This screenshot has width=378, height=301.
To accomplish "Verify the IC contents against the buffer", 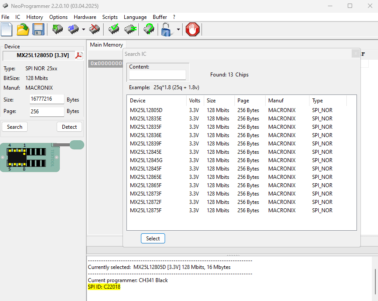I will point(114,29).
